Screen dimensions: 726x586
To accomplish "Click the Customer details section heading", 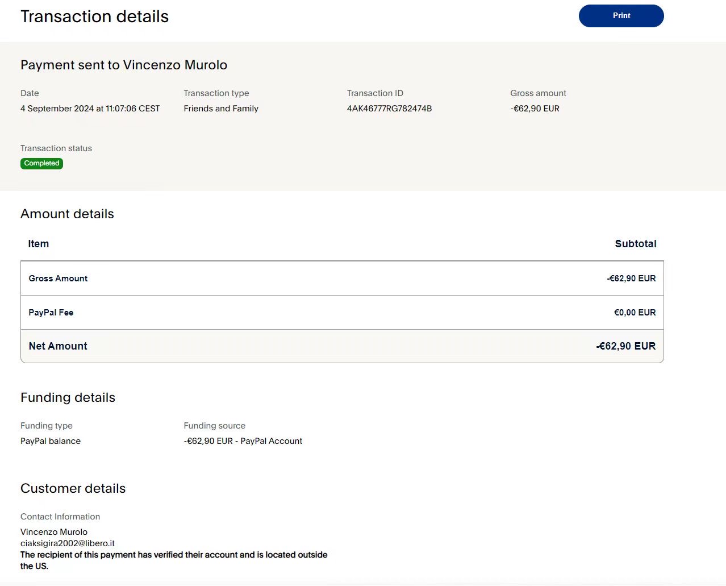I will (x=73, y=489).
